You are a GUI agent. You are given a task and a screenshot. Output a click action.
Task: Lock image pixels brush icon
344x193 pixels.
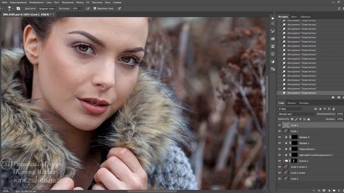click(x=296, y=119)
